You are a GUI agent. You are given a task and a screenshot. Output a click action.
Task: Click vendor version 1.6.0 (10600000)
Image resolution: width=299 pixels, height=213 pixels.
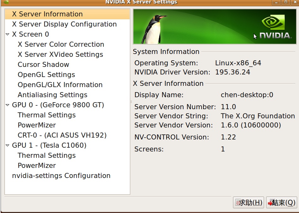point(251,125)
